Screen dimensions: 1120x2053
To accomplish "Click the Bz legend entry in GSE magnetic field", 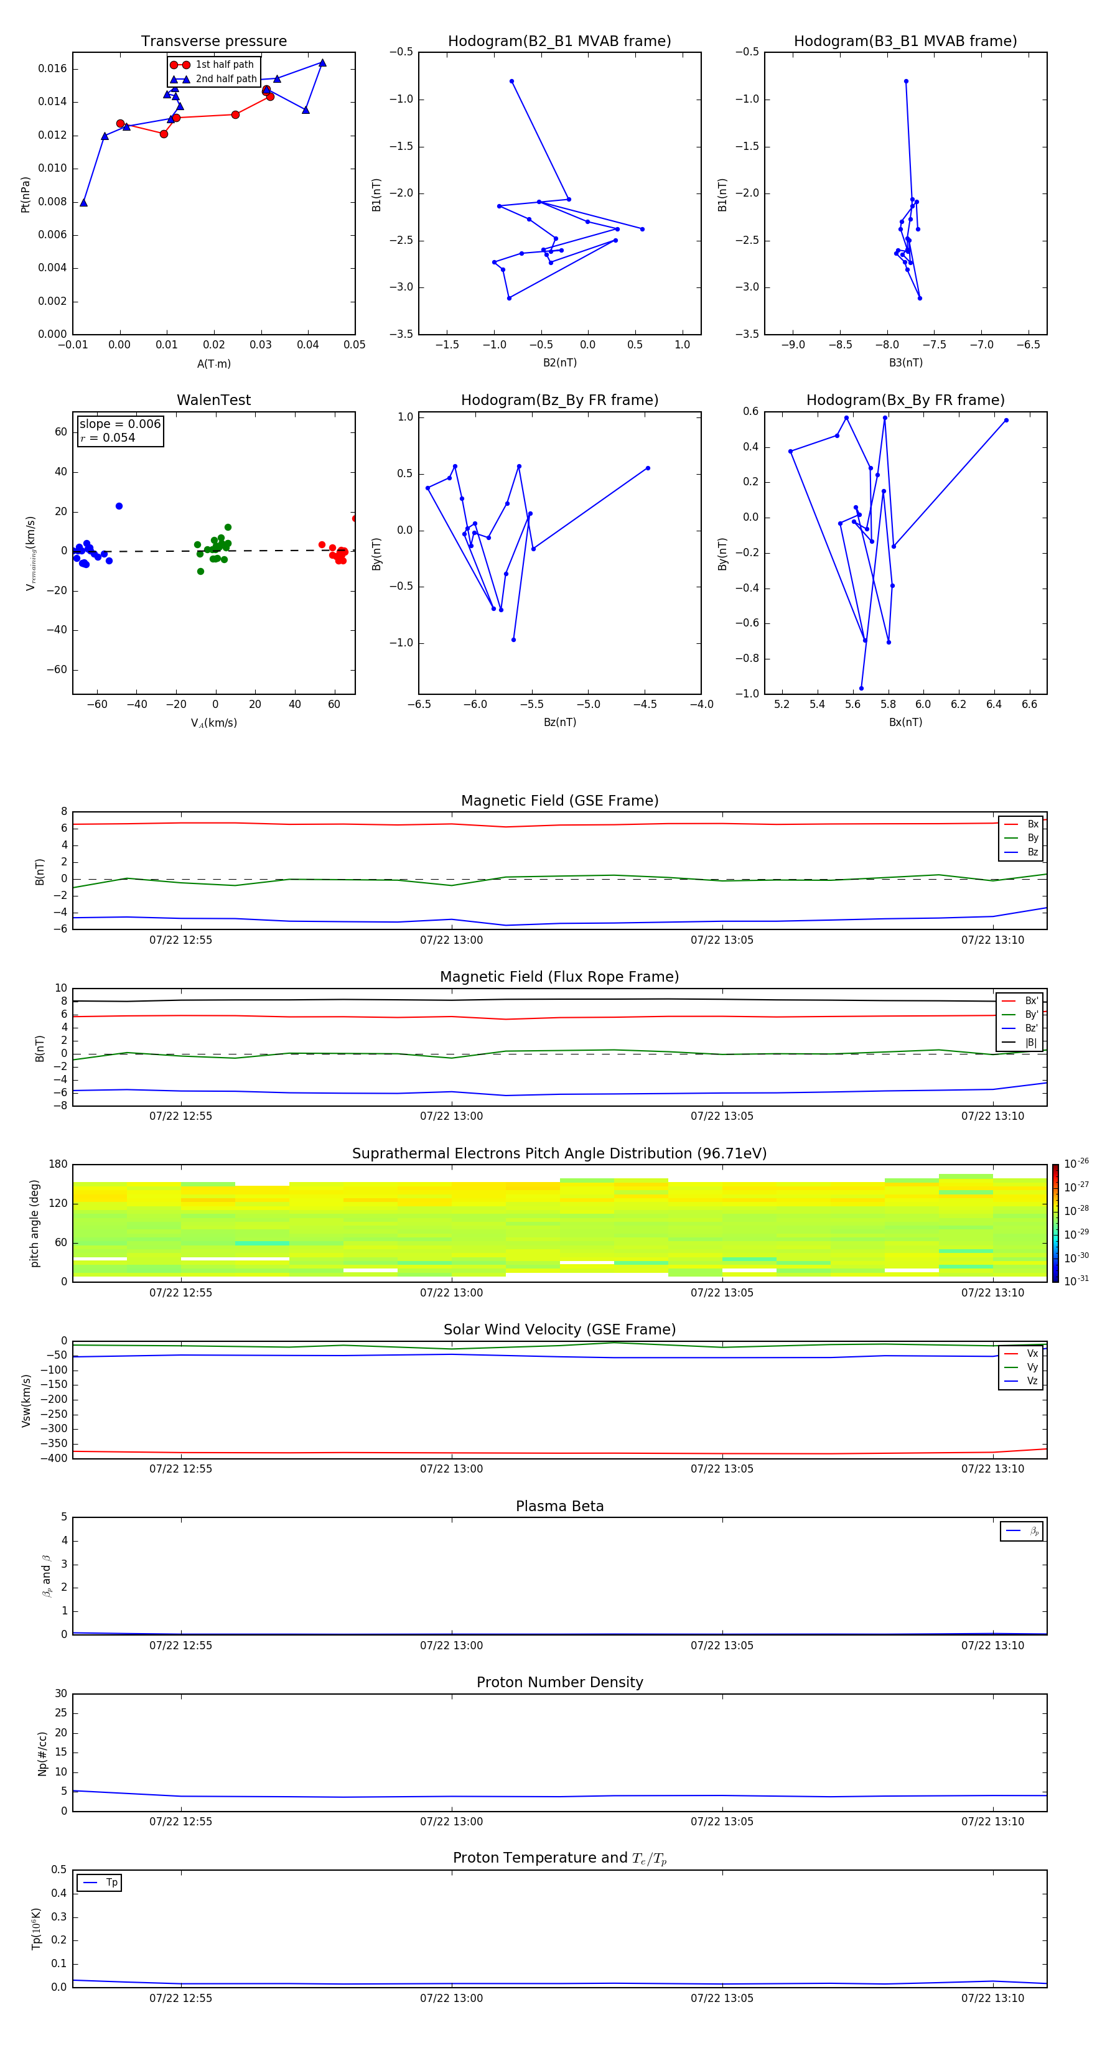I will (x=1021, y=852).
